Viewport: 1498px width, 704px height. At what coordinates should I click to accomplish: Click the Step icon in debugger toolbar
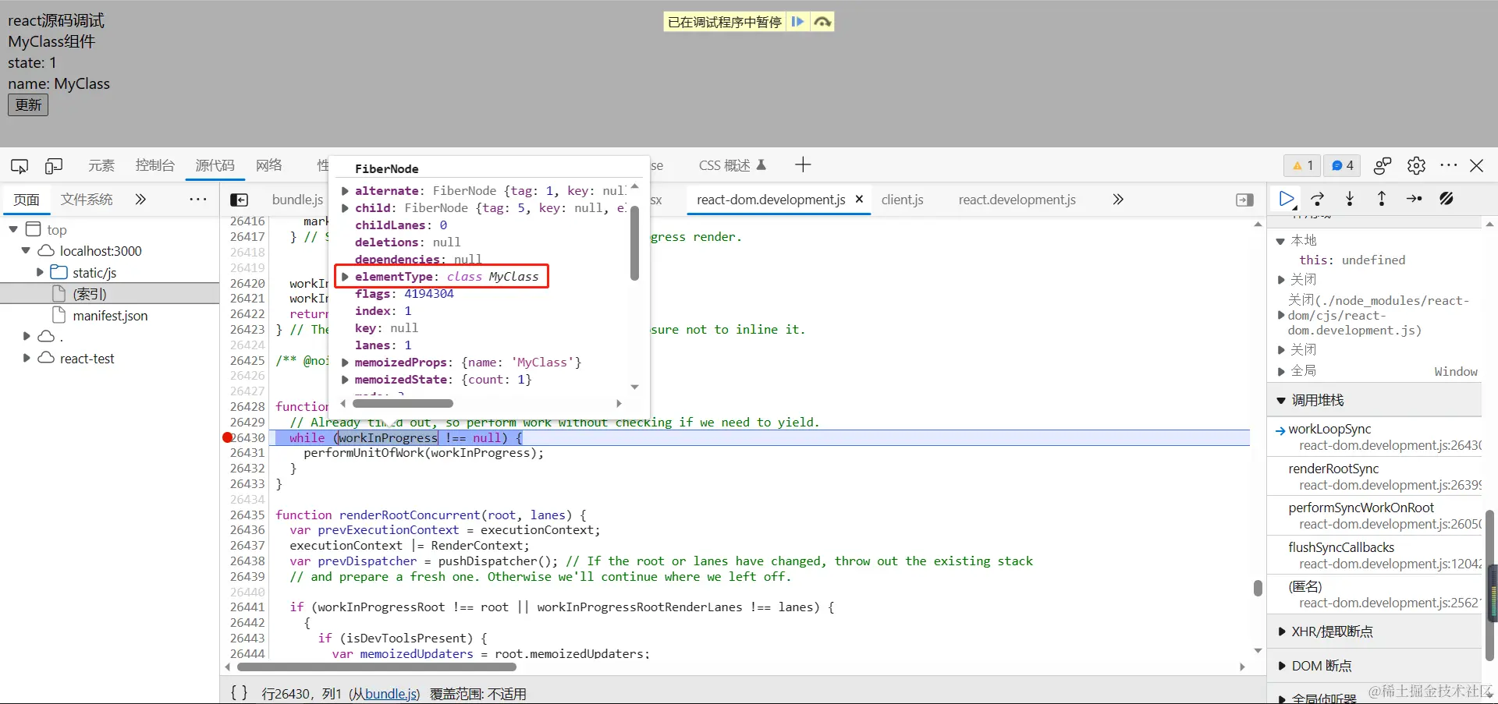1414,200
